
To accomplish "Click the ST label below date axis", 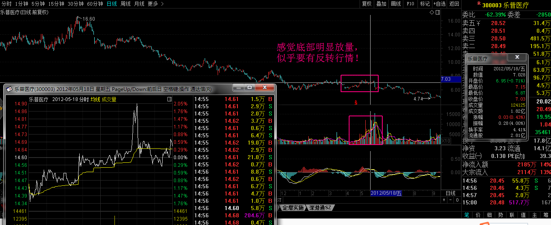I will point(279,200).
